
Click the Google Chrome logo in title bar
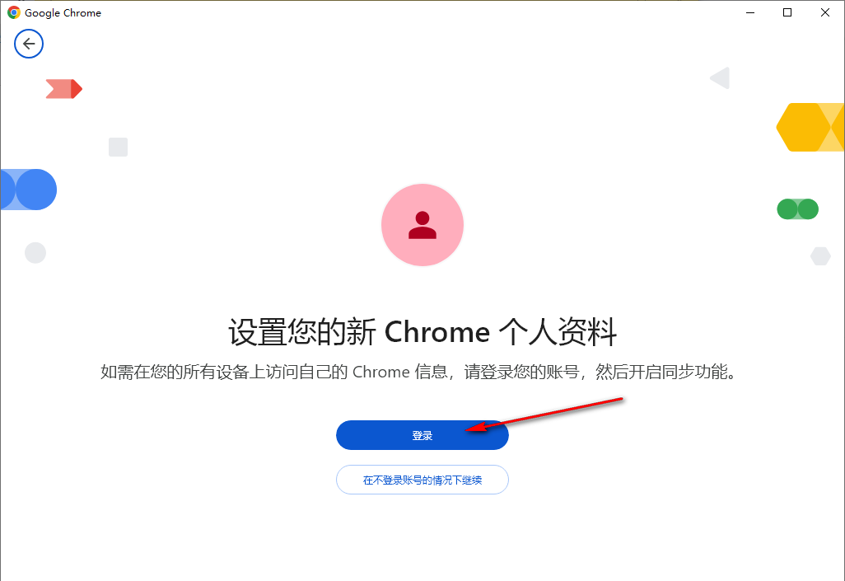tap(13, 12)
